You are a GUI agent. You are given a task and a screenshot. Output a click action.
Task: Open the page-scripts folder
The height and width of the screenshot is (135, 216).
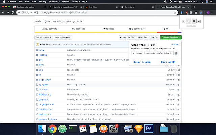pyautogui.click(x=45, y=80)
